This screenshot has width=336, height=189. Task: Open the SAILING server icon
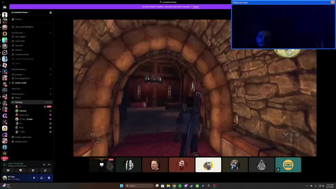(5, 90)
